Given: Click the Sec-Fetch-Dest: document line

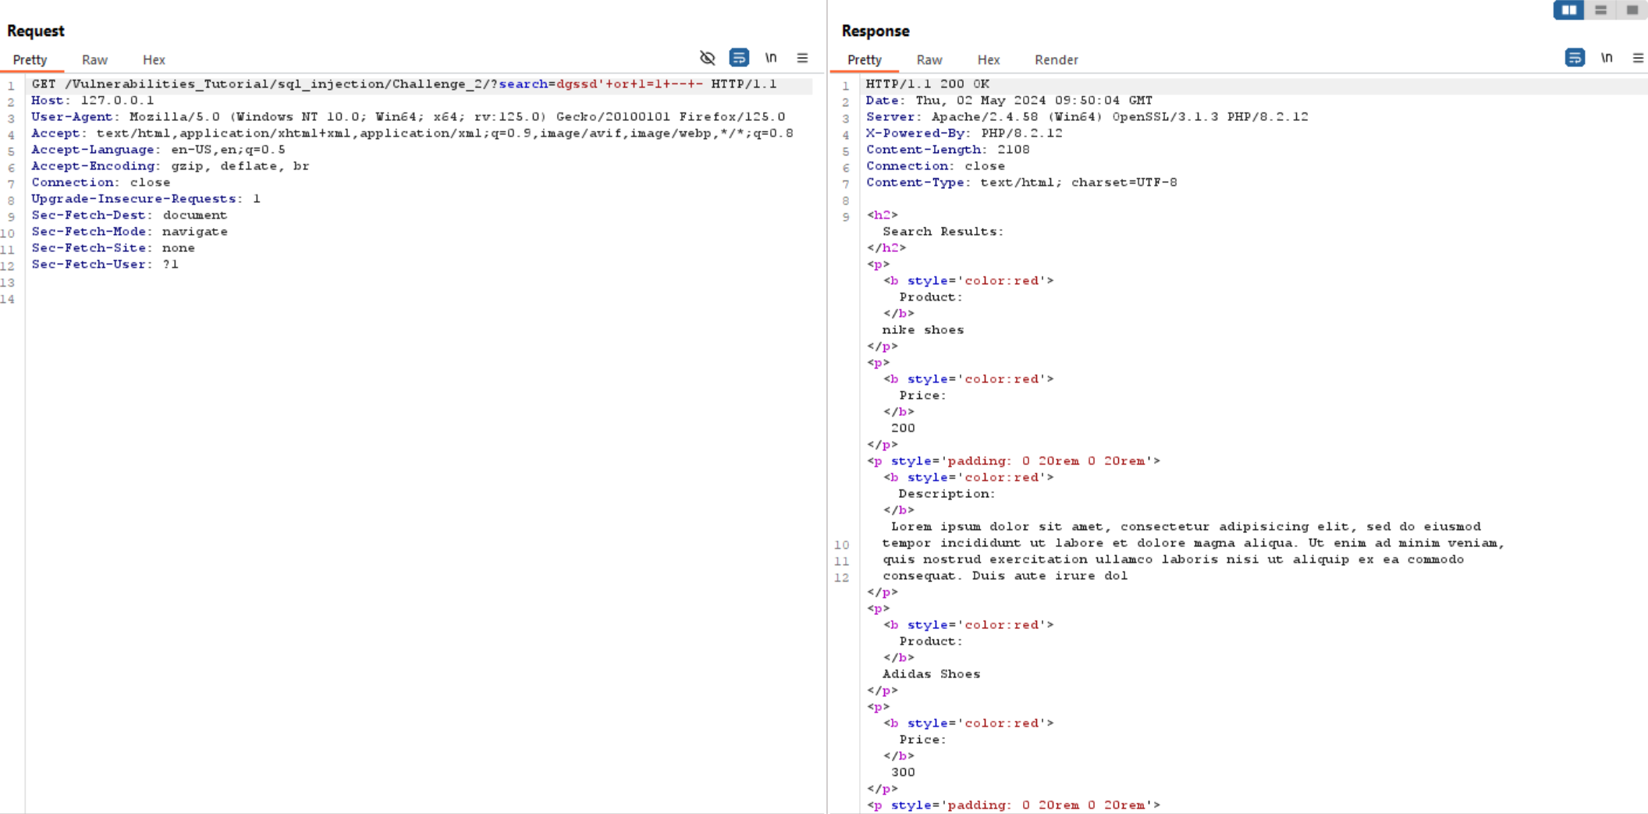Looking at the screenshot, I should pyautogui.click(x=130, y=215).
